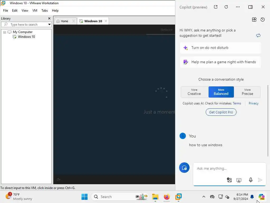Open the Copilot Privacy link

click(x=253, y=103)
